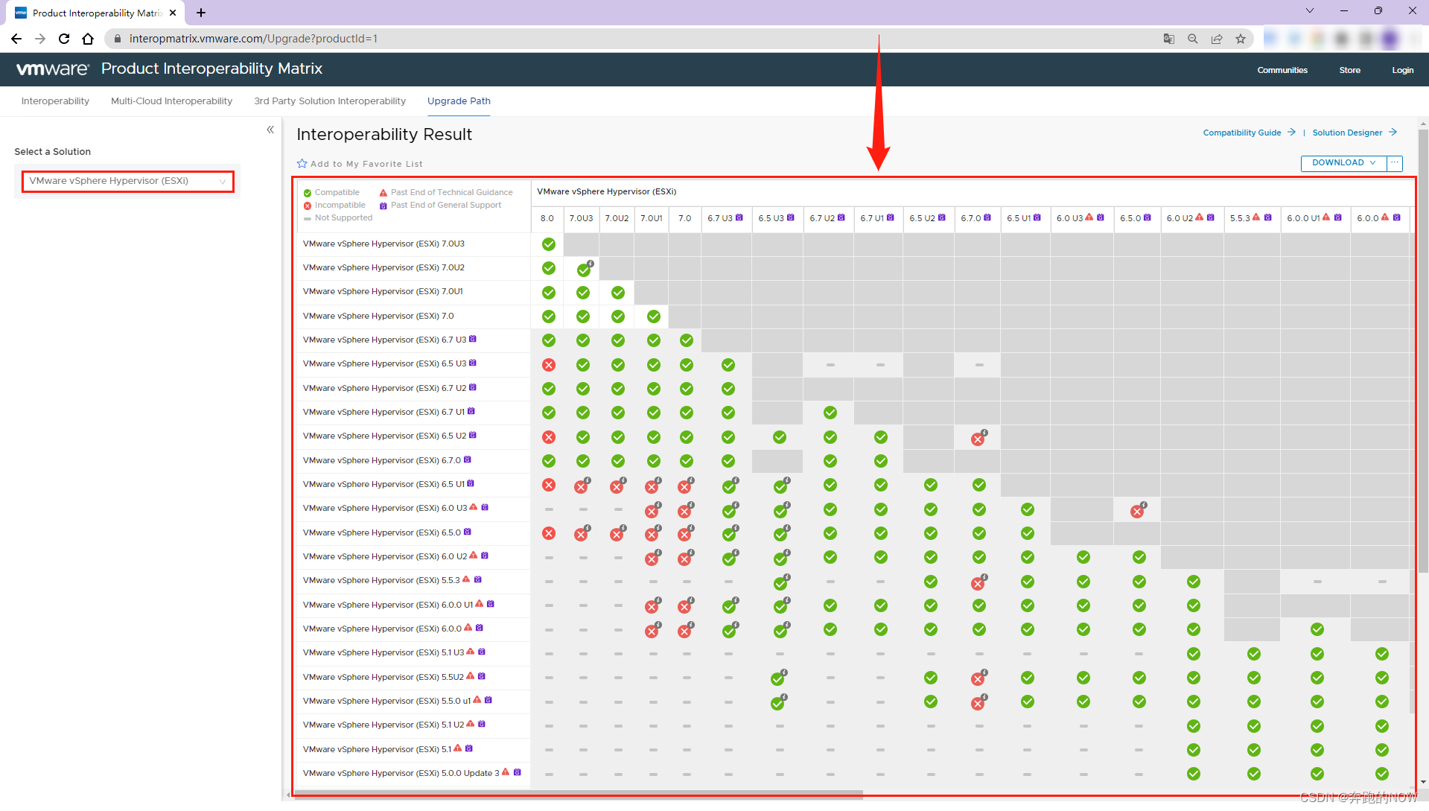Click the 7.0U1 column header
This screenshot has height=811, width=1429.
click(652, 218)
